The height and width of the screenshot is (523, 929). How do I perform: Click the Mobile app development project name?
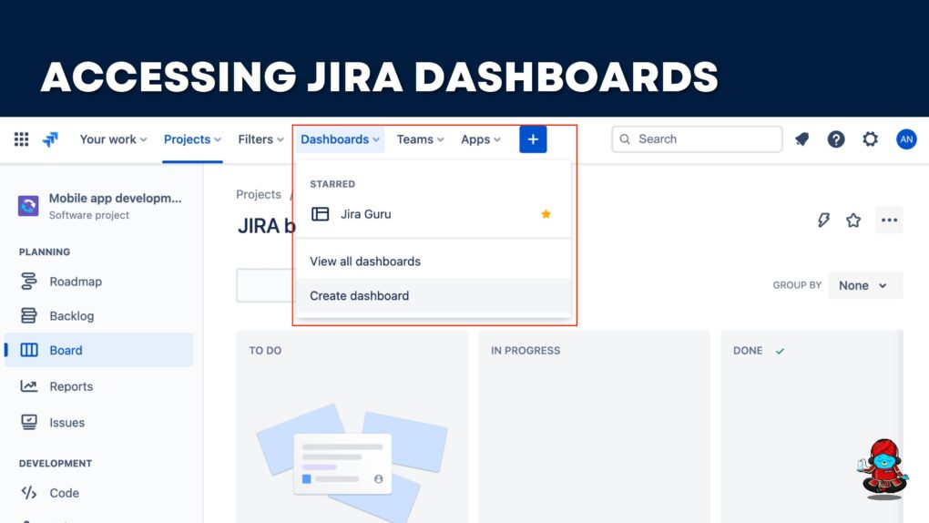click(x=115, y=198)
